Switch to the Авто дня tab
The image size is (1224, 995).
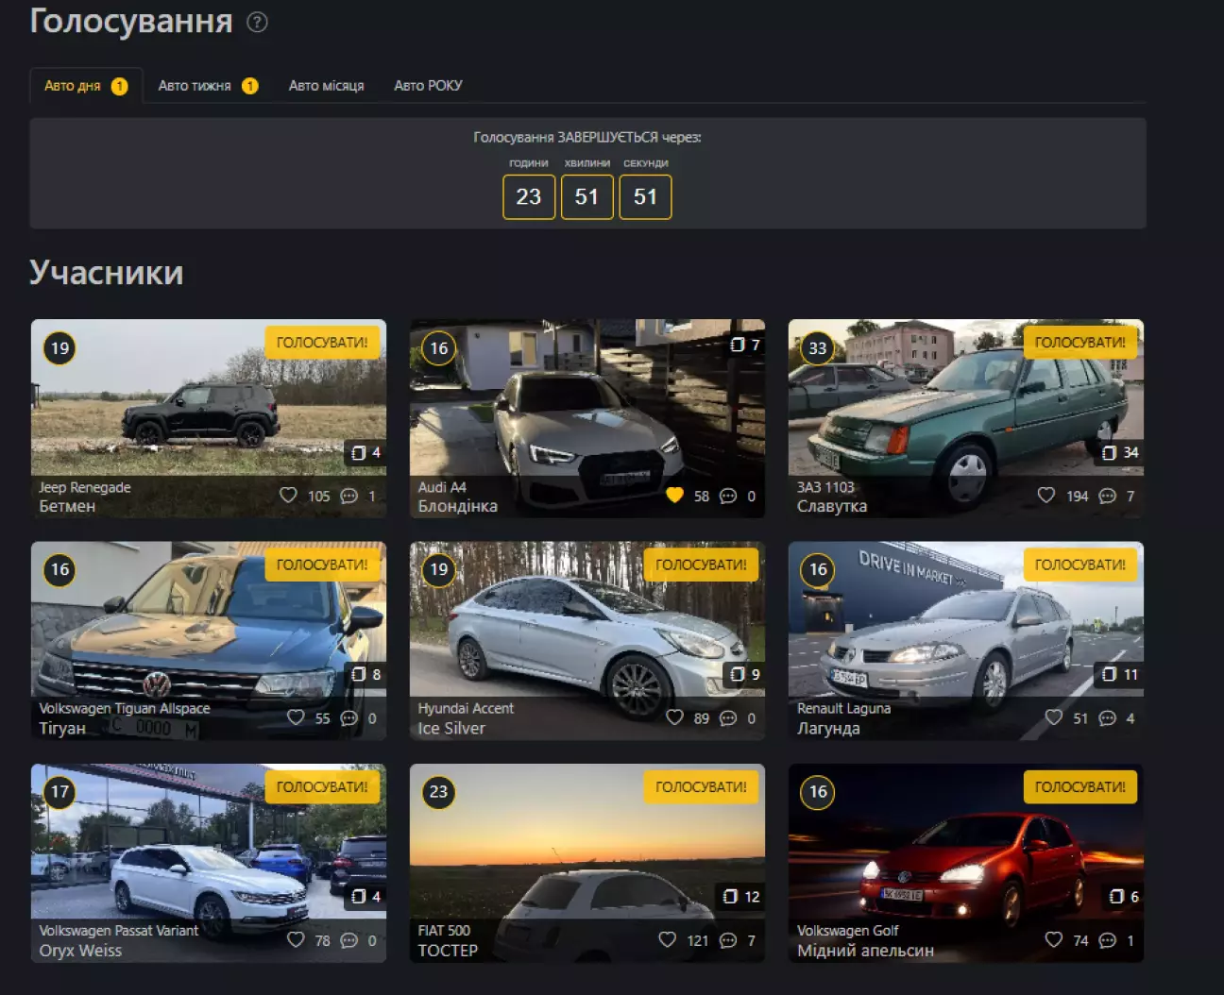(x=86, y=85)
